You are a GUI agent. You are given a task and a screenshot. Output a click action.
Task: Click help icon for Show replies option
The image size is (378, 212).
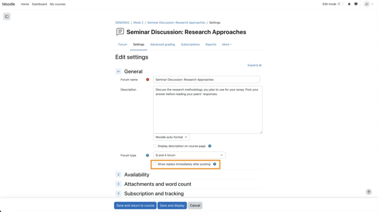(214, 164)
